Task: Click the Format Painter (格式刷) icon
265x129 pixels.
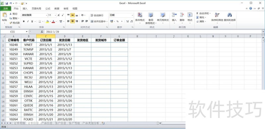Action: click(11, 22)
